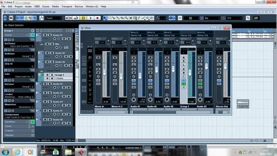Open Audio 01 channel edit settings in Mixer

tap(134, 76)
